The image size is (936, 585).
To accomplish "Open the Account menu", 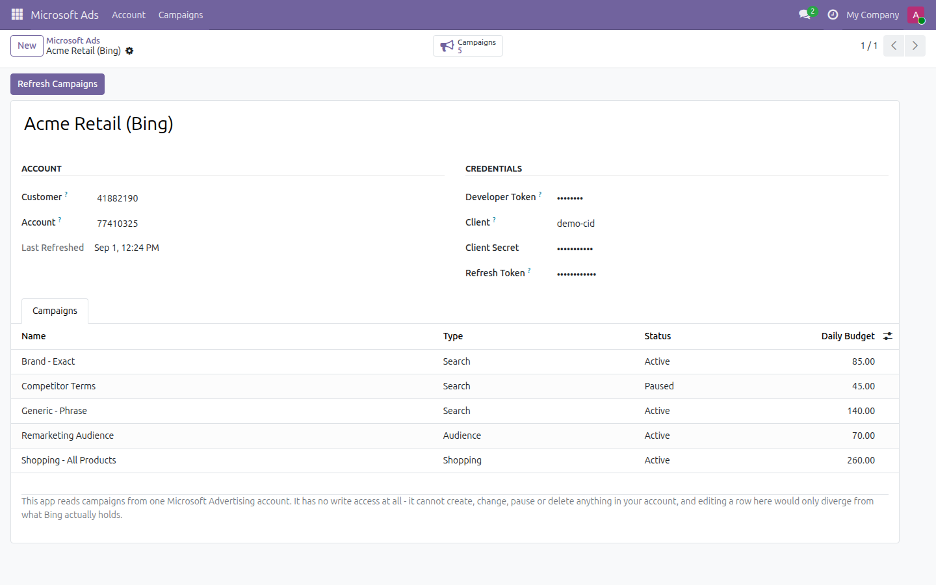I will click(129, 14).
